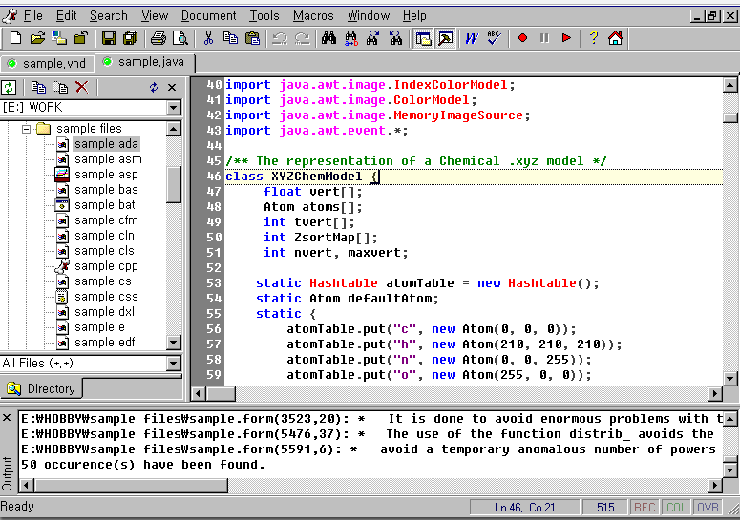Screen dimensions: 740x521
Task: Click the Print icon in toolbar
Action: (159, 38)
